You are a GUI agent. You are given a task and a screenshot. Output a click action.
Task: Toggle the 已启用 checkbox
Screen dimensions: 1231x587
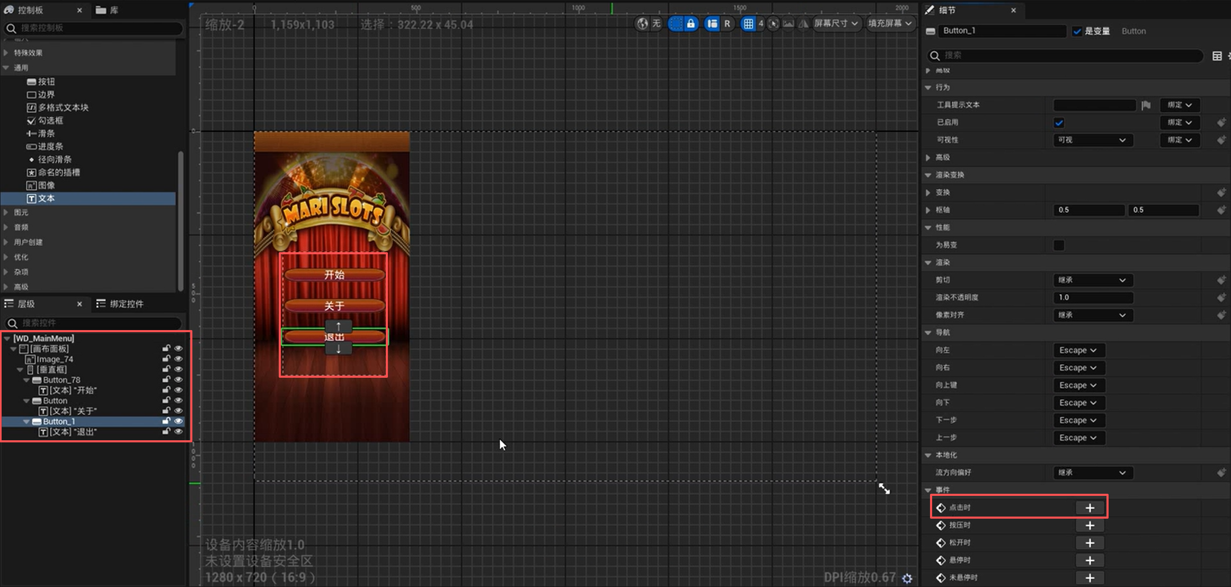tap(1059, 122)
